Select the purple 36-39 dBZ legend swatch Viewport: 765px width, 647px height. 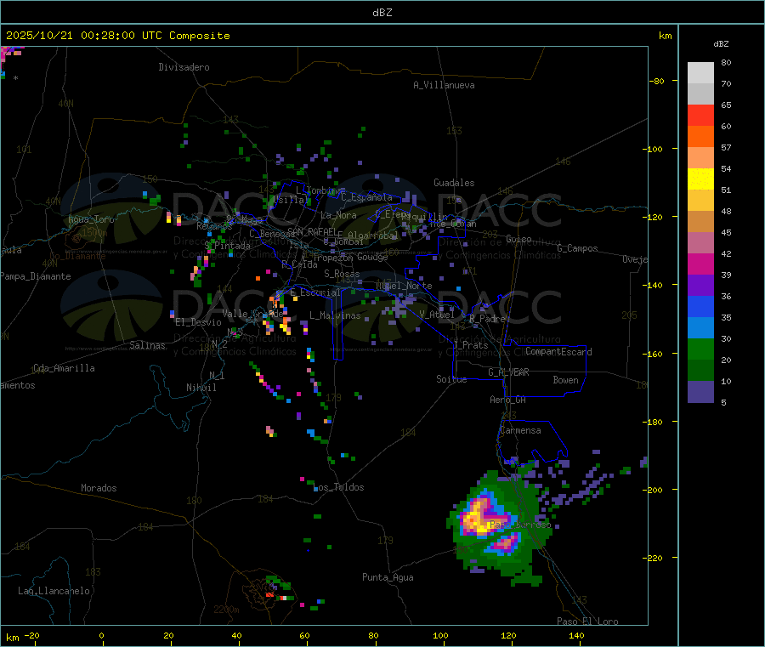point(700,286)
